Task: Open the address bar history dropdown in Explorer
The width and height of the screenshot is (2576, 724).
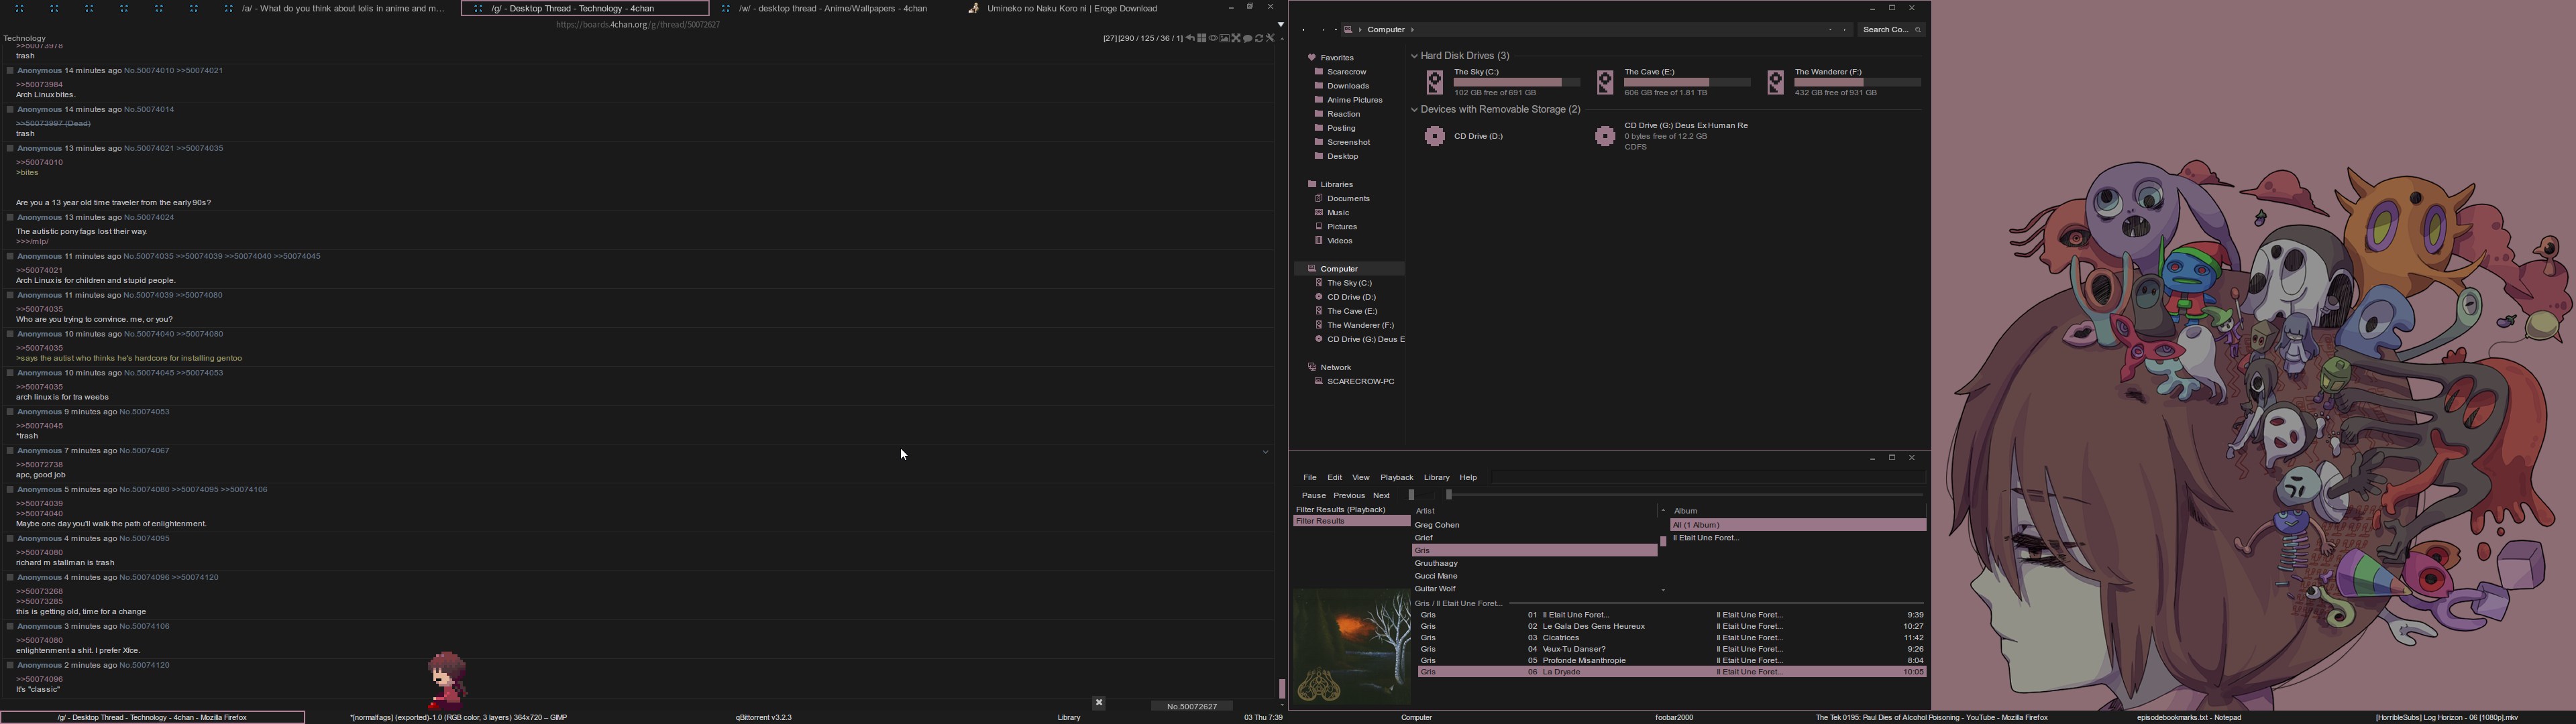Action: [x=1830, y=30]
